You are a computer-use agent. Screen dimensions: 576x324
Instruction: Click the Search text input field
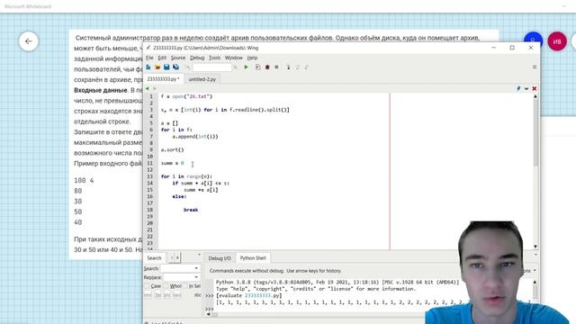coord(180,268)
